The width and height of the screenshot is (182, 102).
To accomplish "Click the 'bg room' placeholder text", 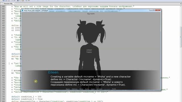I will pos(91,14).
